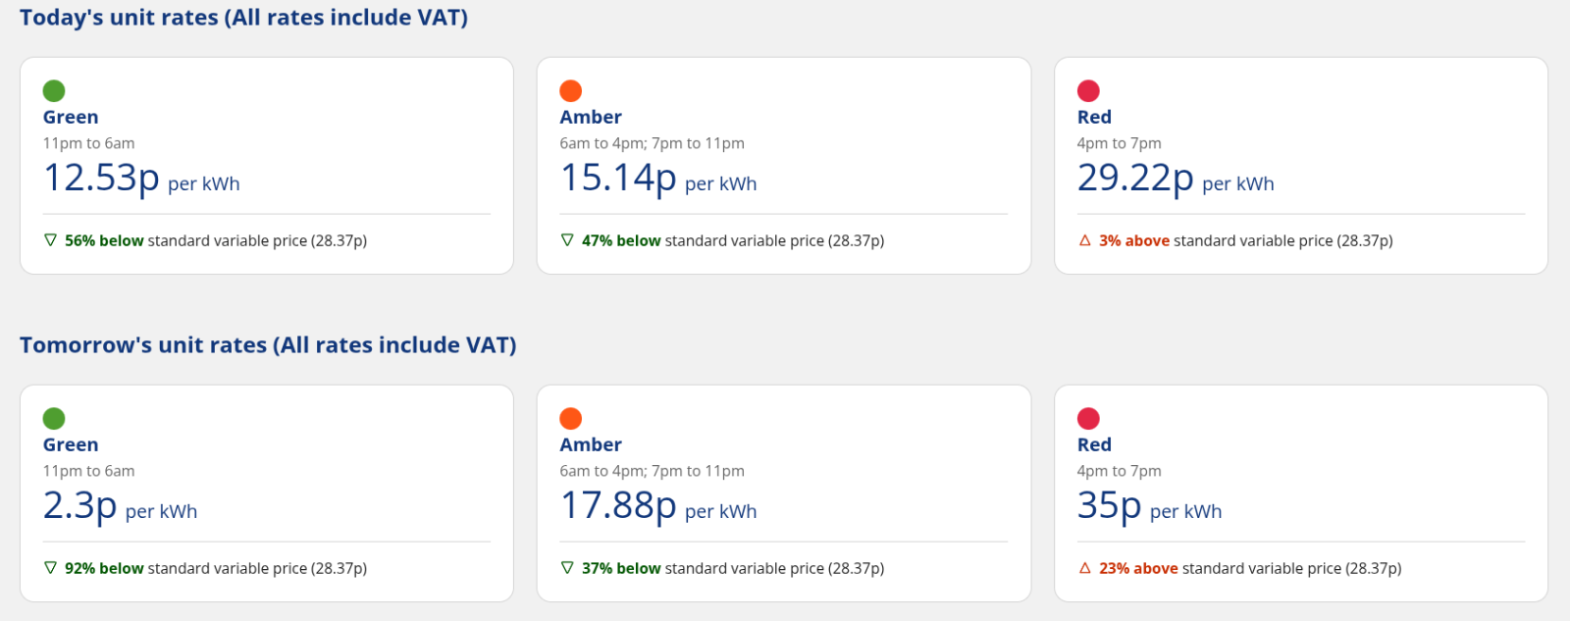Click down triangle beside 37% below
The image size is (1570, 621).
click(567, 568)
